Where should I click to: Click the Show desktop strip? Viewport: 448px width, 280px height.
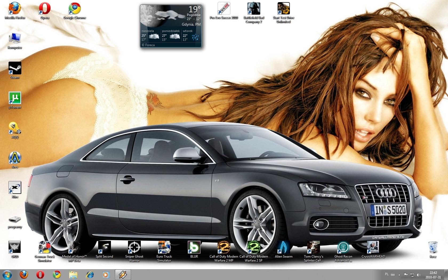(446, 275)
